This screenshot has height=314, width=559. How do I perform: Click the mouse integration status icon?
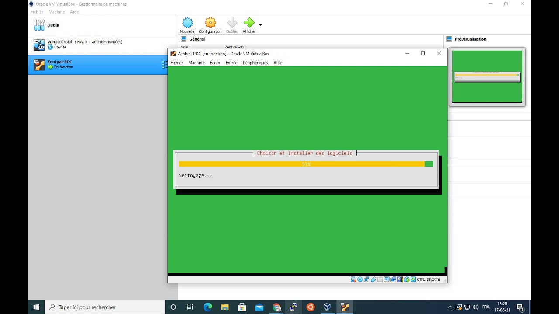tap(407, 280)
